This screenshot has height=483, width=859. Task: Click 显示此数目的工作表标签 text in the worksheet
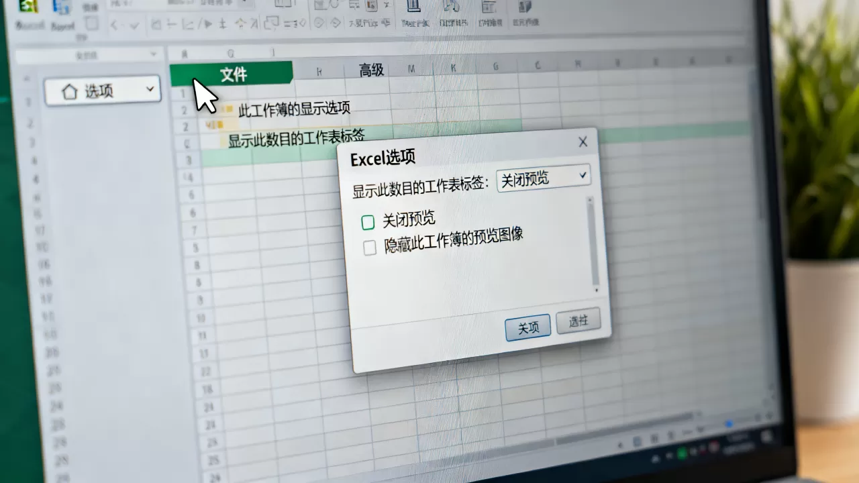tap(296, 139)
